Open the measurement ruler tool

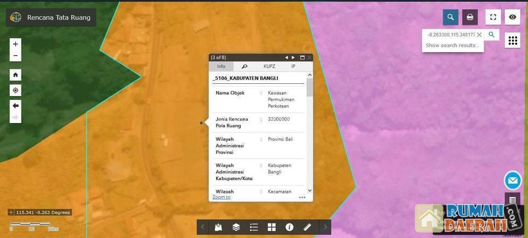[307, 227]
